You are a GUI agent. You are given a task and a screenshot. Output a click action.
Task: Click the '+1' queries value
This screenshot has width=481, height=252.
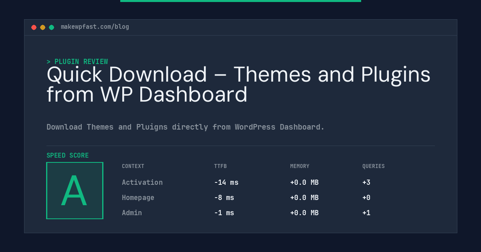(366, 213)
